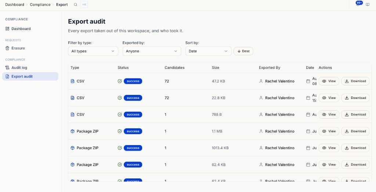Click Rachel Valentino in 22.8 KB row
This screenshot has width=376, height=192.
coord(279,98)
